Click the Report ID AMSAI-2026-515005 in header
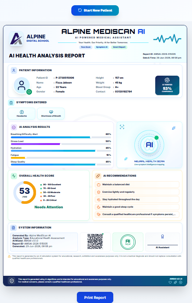Viewport: 192px width, 303px height. (x=159, y=54)
